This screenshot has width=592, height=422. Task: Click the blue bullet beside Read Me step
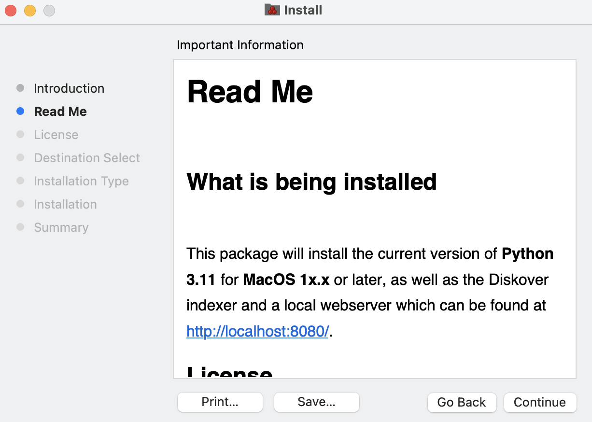click(x=20, y=112)
